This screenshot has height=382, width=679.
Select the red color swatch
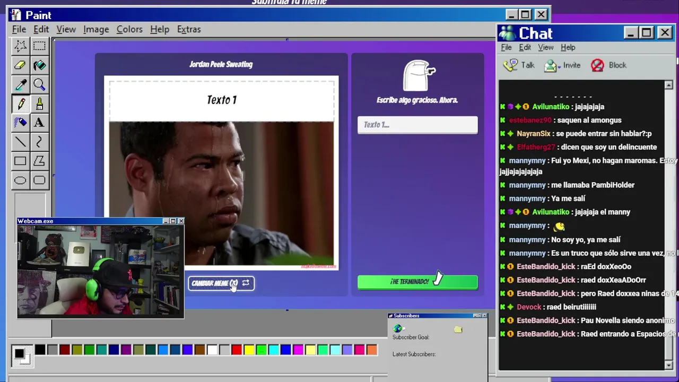click(237, 350)
